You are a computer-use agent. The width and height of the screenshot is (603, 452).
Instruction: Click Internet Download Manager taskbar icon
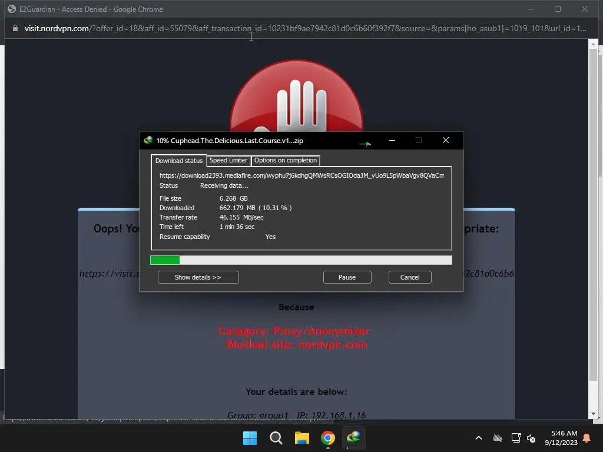(353, 438)
